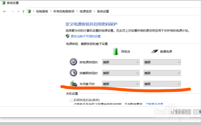201x125 pixels.
Task: Click the sleep button moon icon
Action: coord(73,73)
